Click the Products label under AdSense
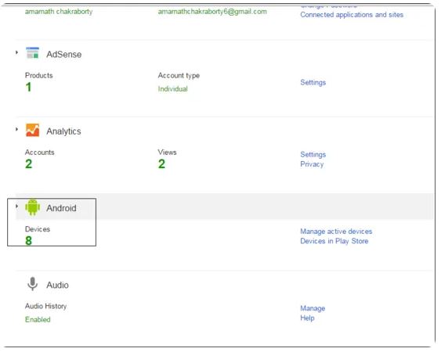Viewport: 441px width, 352px height. click(39, 75)
